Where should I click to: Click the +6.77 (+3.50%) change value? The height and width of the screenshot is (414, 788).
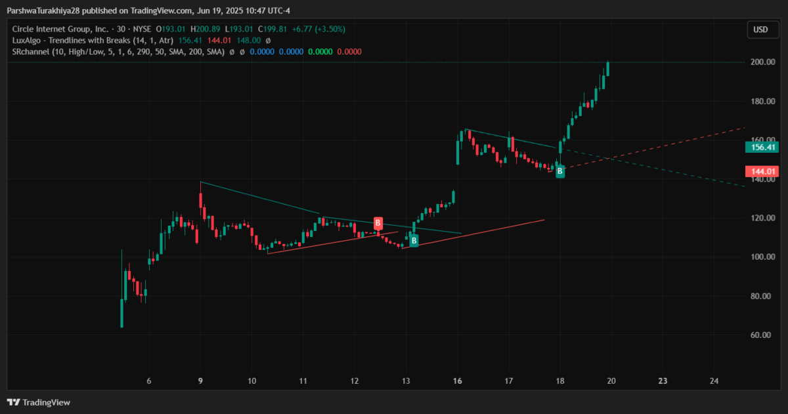pyautogui.click(x=320, y=29)
